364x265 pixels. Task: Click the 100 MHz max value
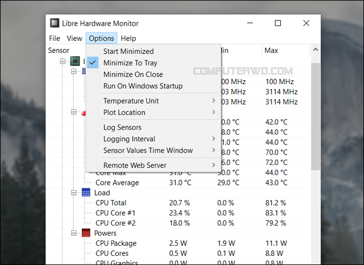pyautogui.click(x=279, y=82)
